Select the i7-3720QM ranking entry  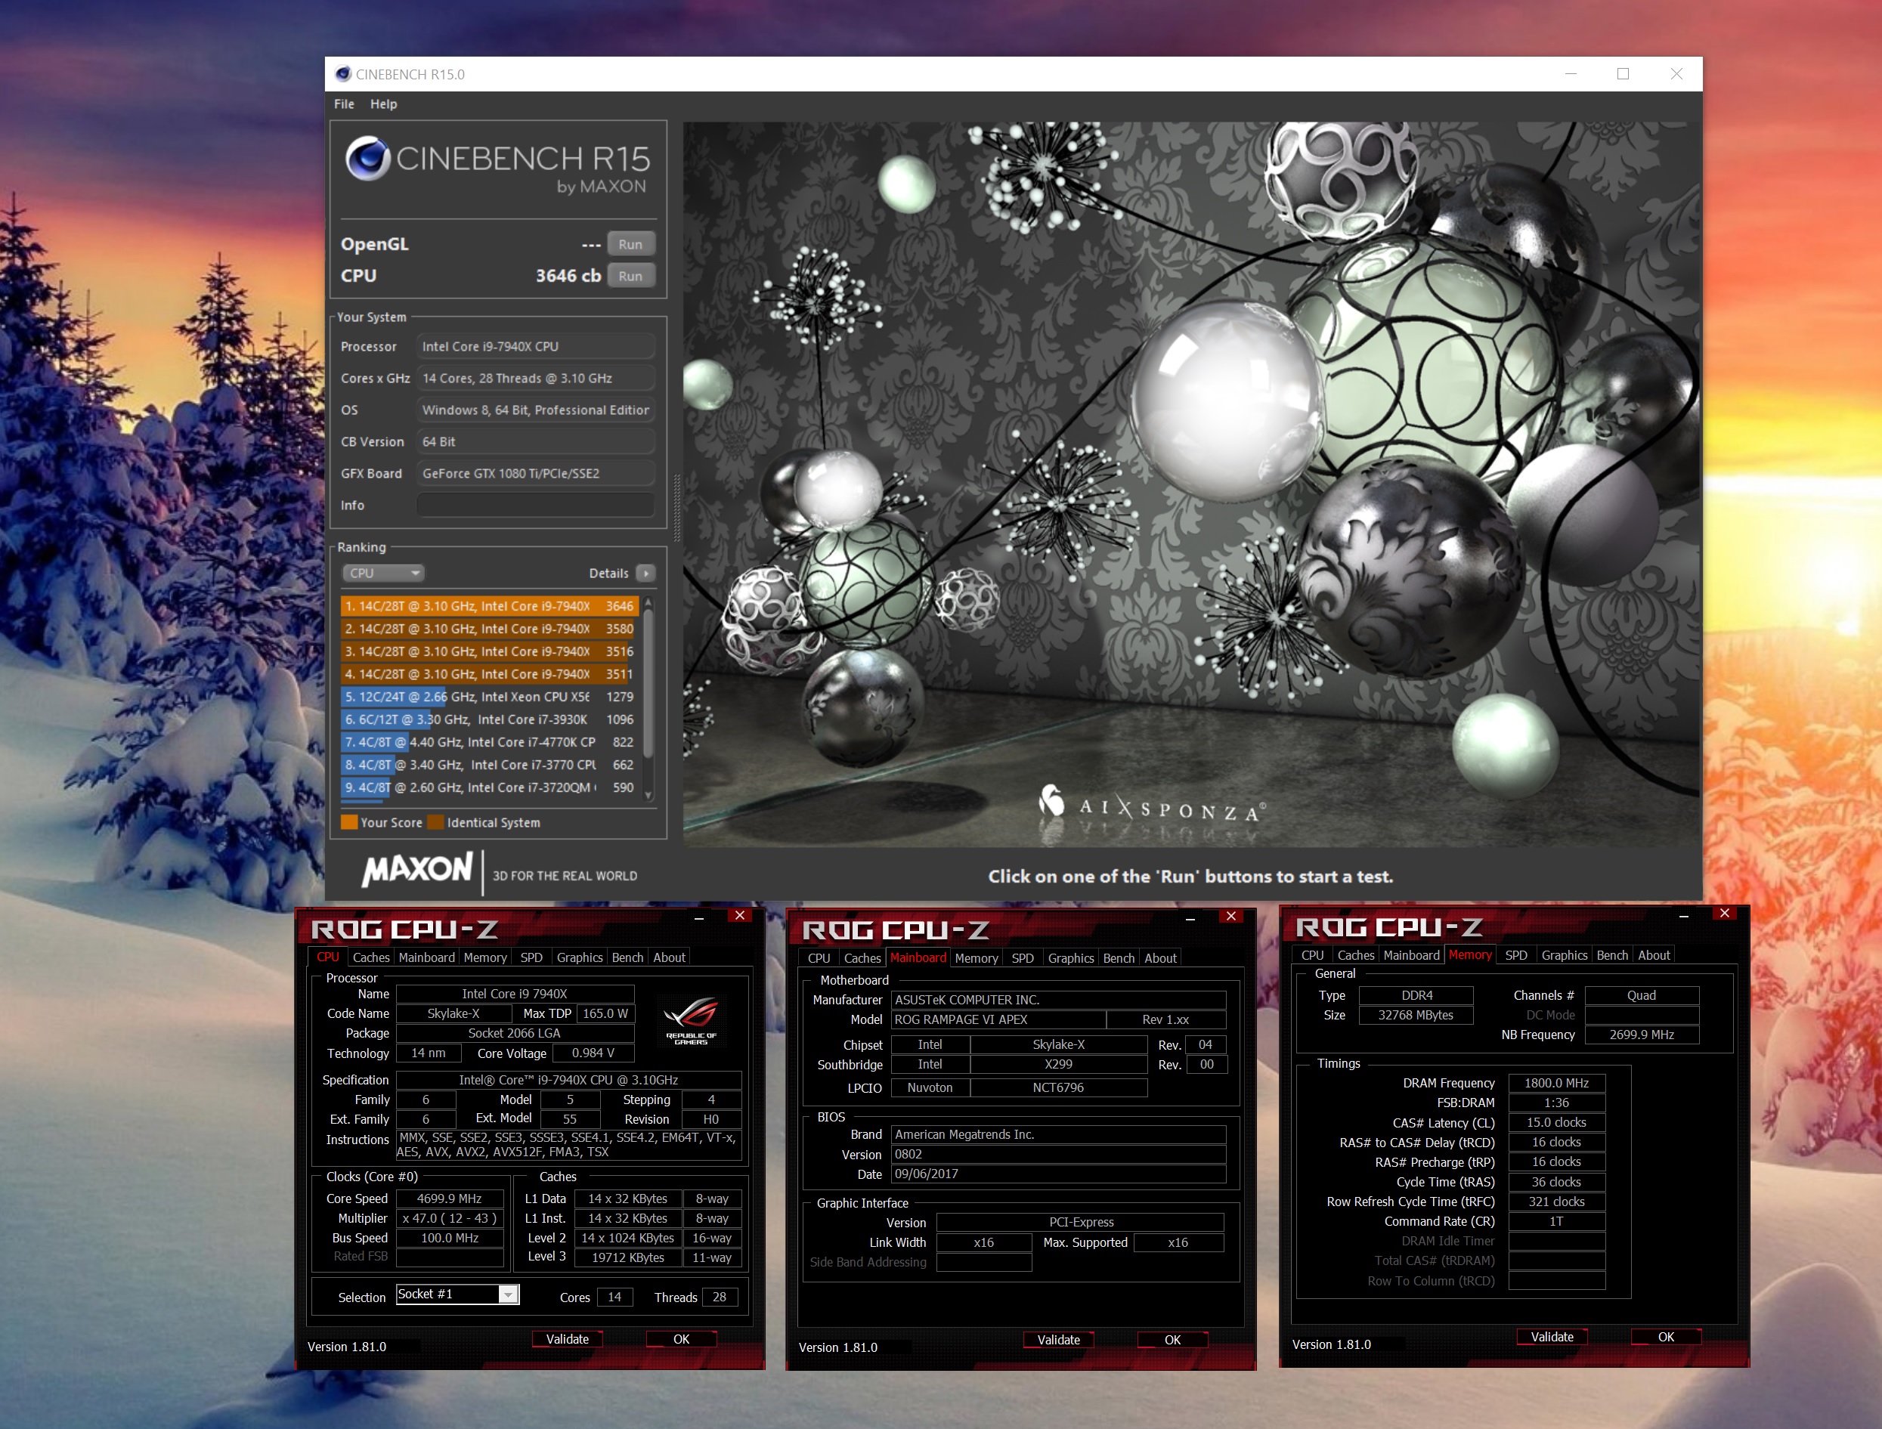pyautogui.click(x=489, y=787)
